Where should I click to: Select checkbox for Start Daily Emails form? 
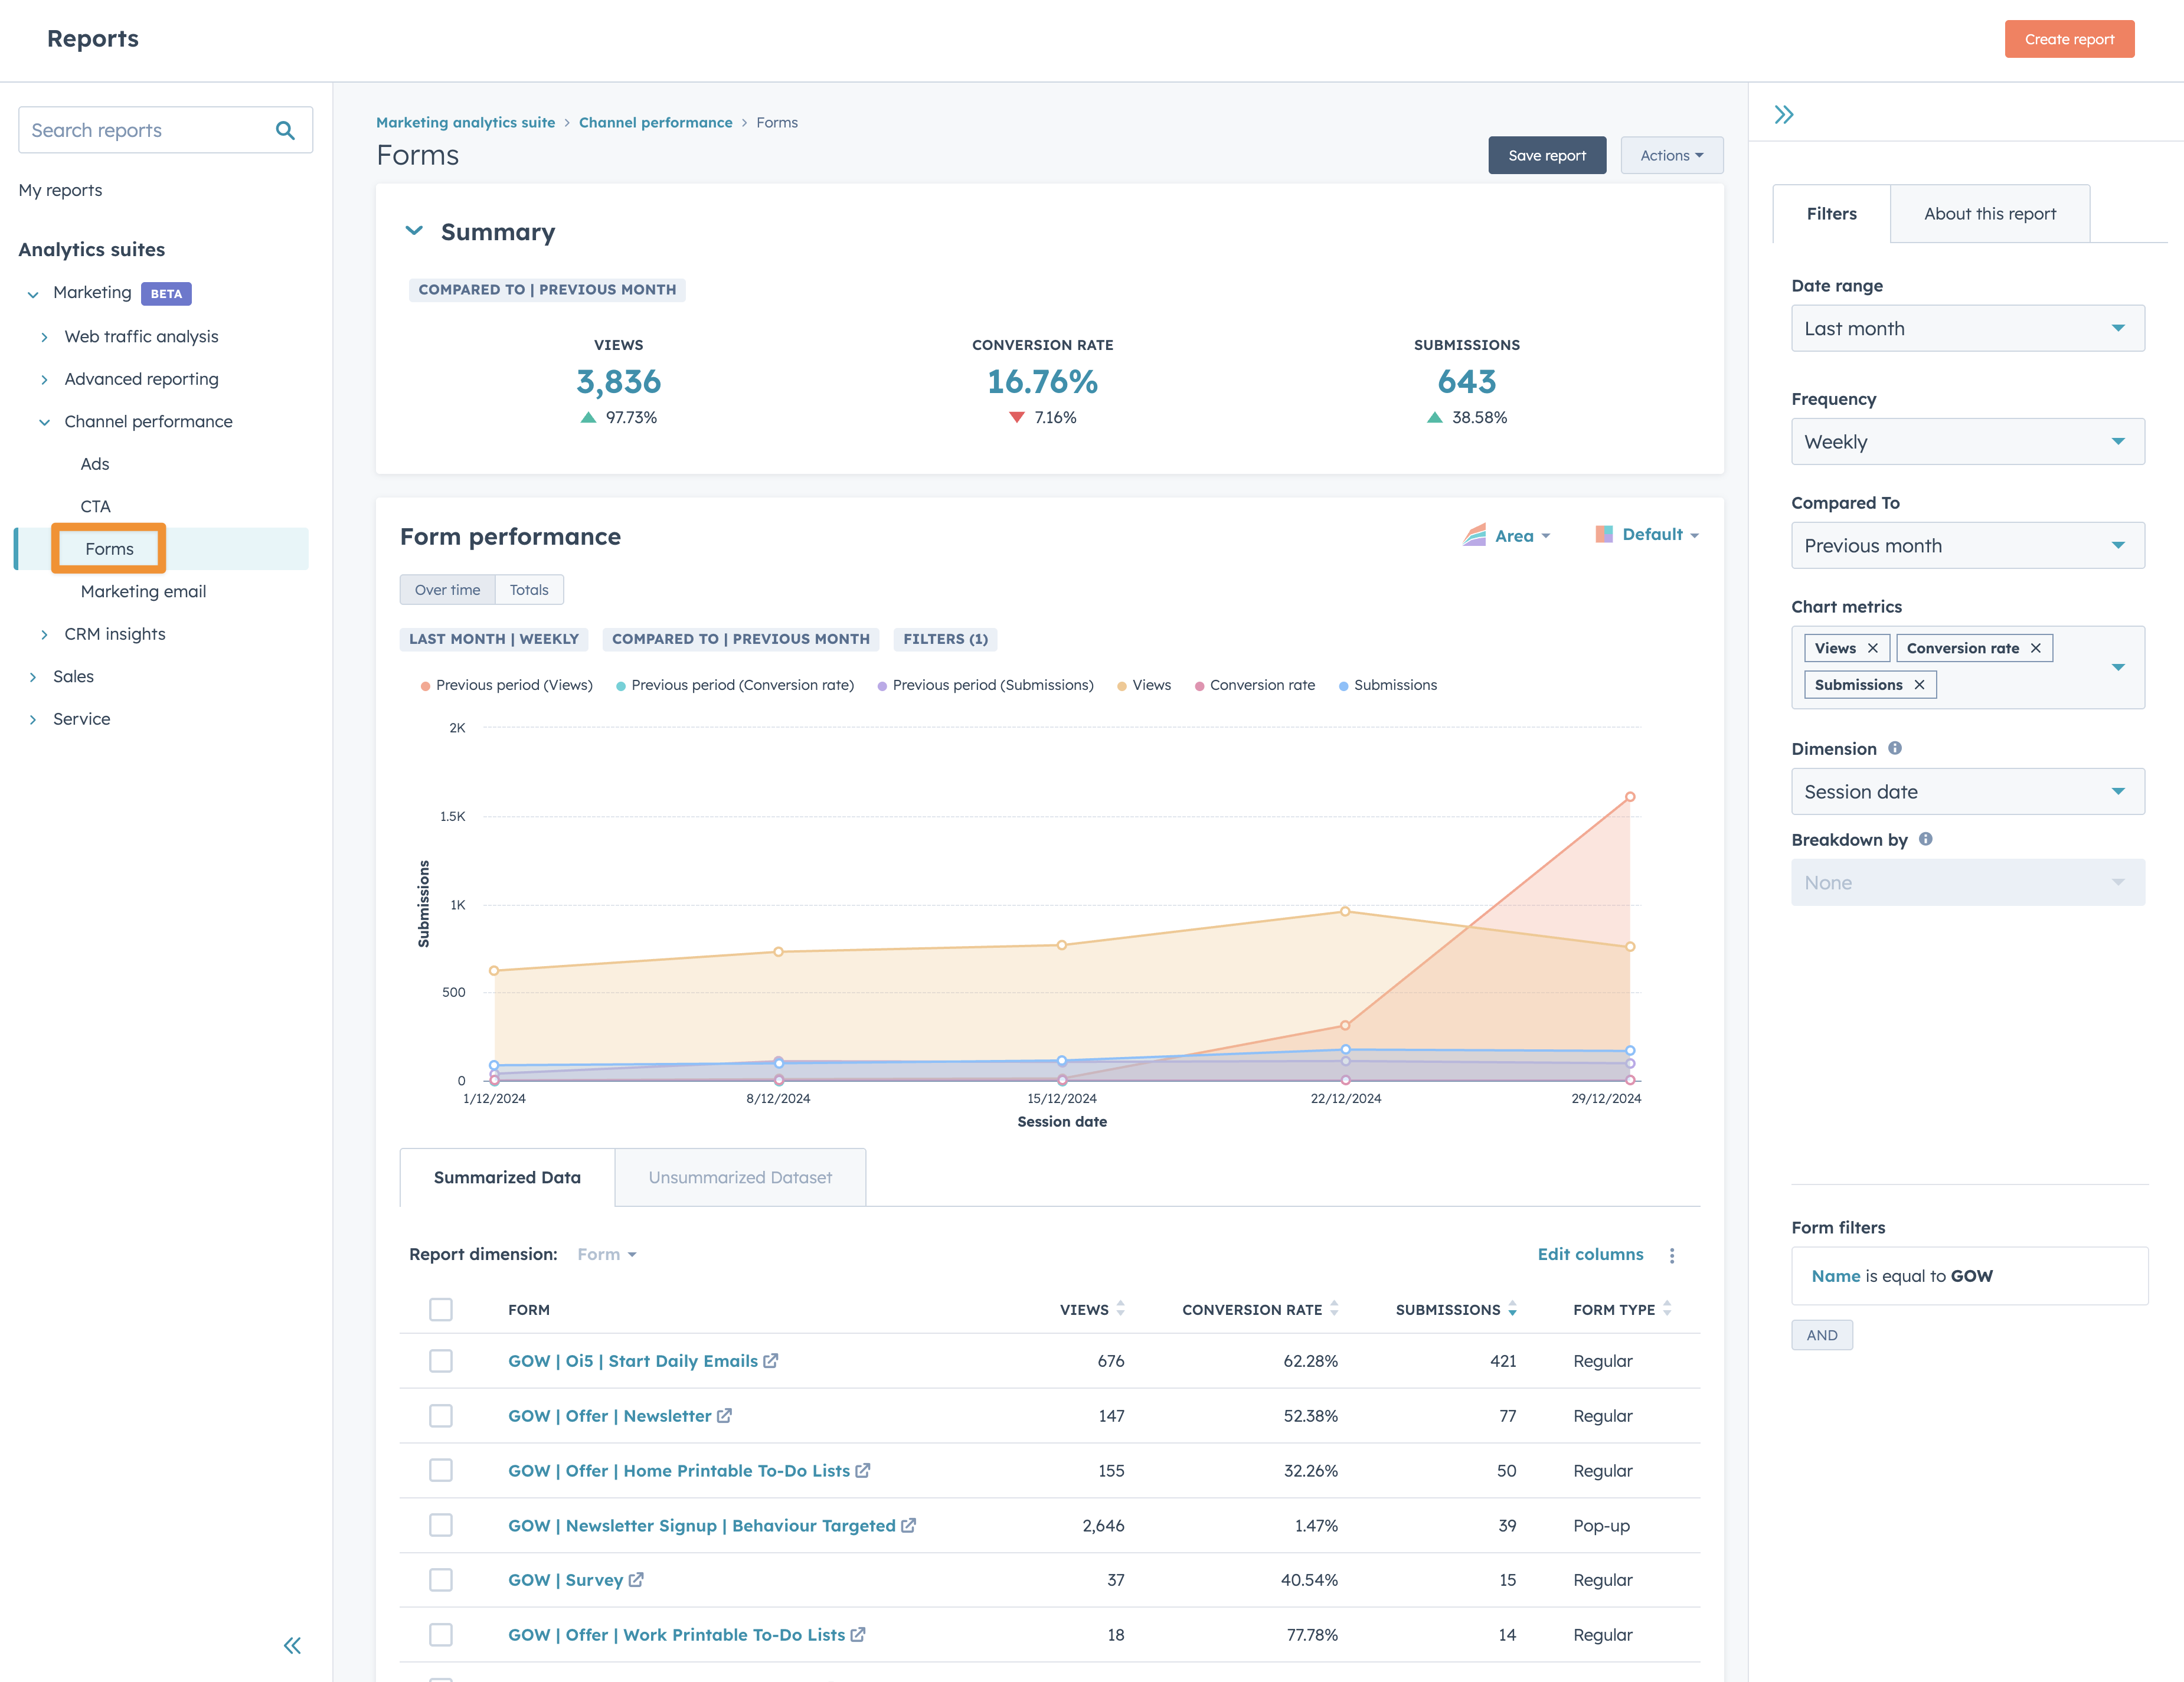pyautogui.click(x=440, y=1361)
